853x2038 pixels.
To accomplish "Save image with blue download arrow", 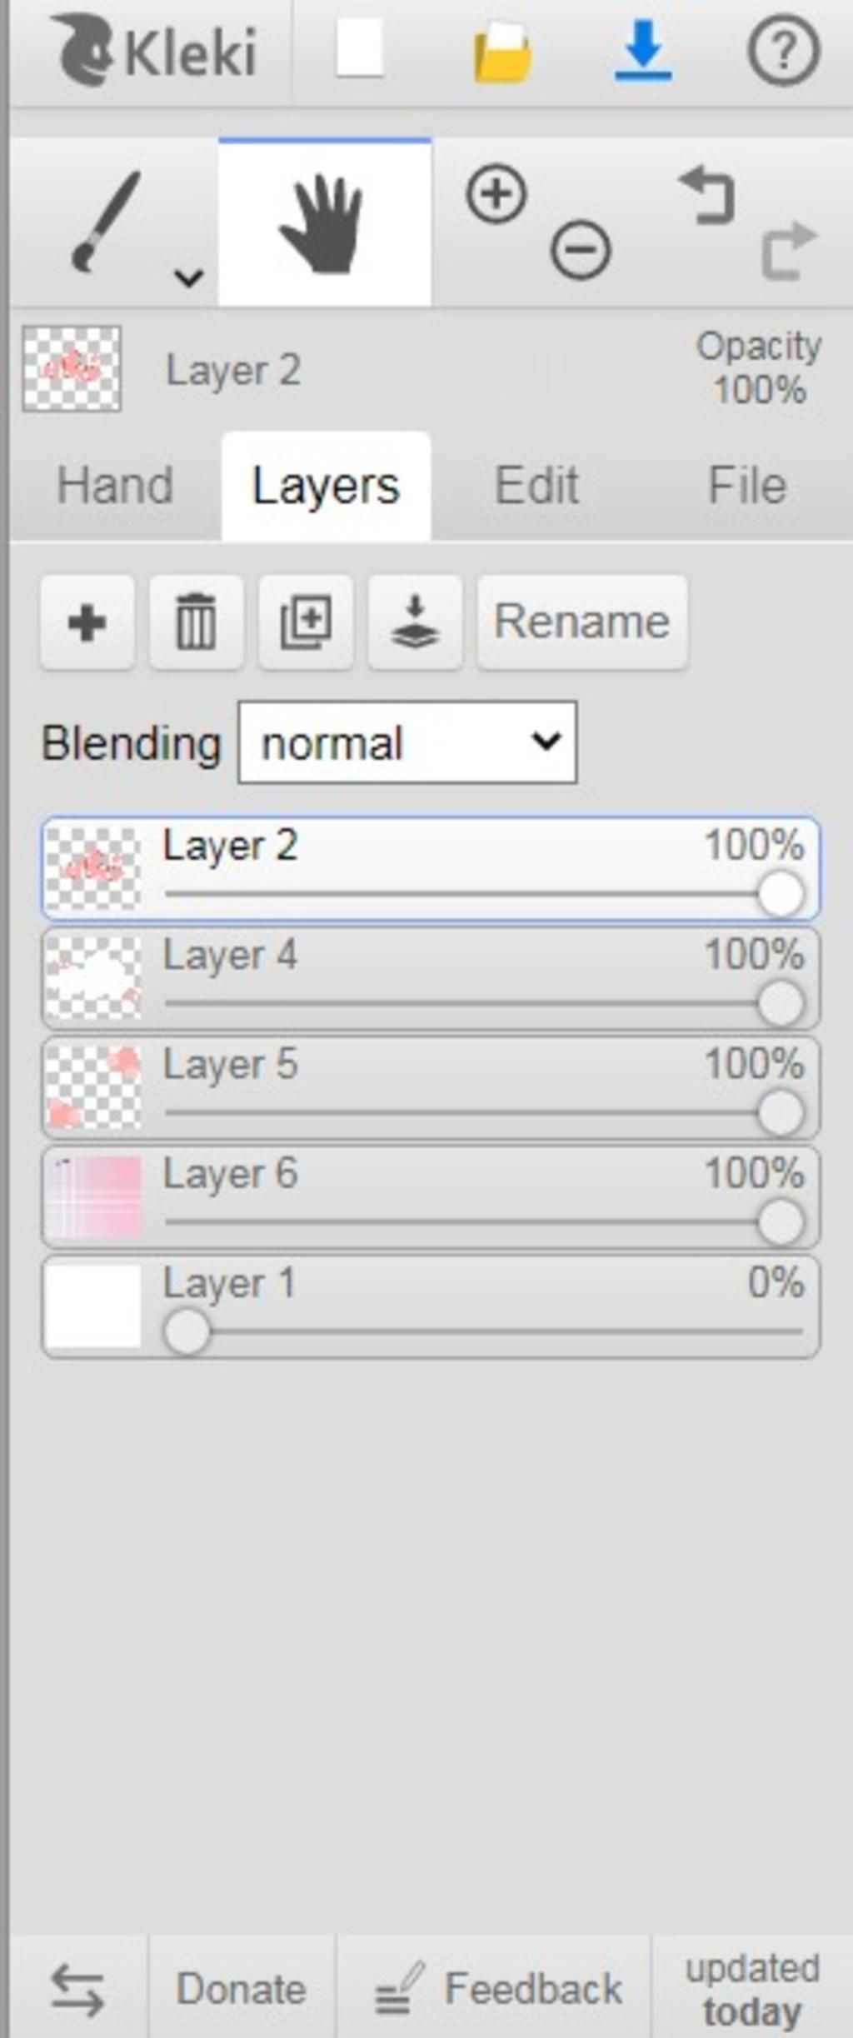I will pyautogui.click(x=643, y=52).
